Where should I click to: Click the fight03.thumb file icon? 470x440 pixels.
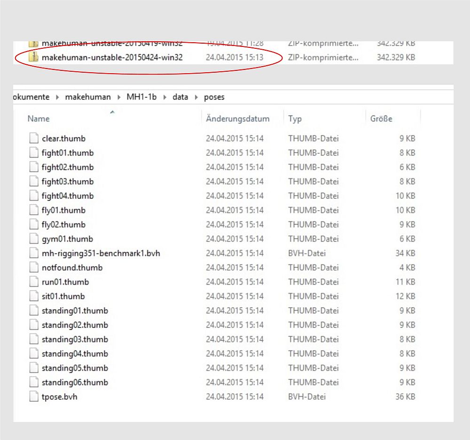click(34, 181)
